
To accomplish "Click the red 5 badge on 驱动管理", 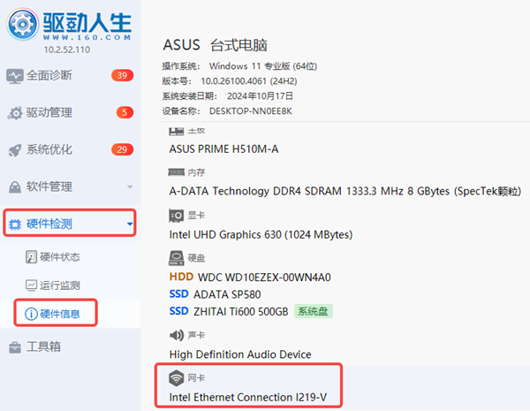I will pyautogui.click(x=125, y=112).
